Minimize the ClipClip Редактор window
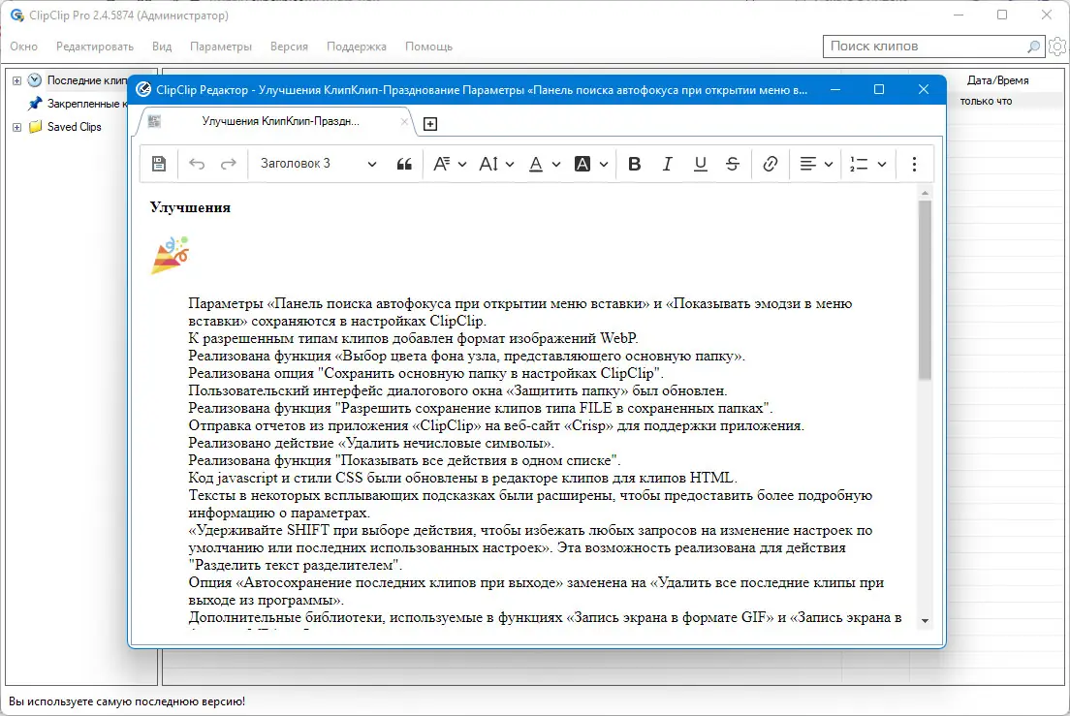Image resolution: width=1070 pixels, height=716 pixels. [x=835, y=89]
